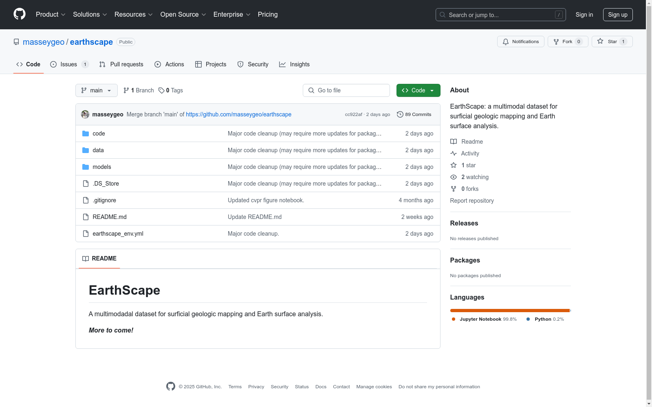This screenshot has width=652, height=407.
Task: Click the Security shield icon in repo nav
Action: [240, 64]
